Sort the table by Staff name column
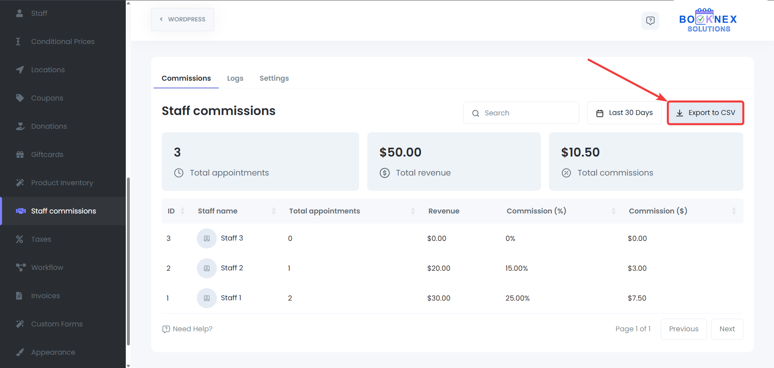774x368 pixels. click(x=274, y=211)
